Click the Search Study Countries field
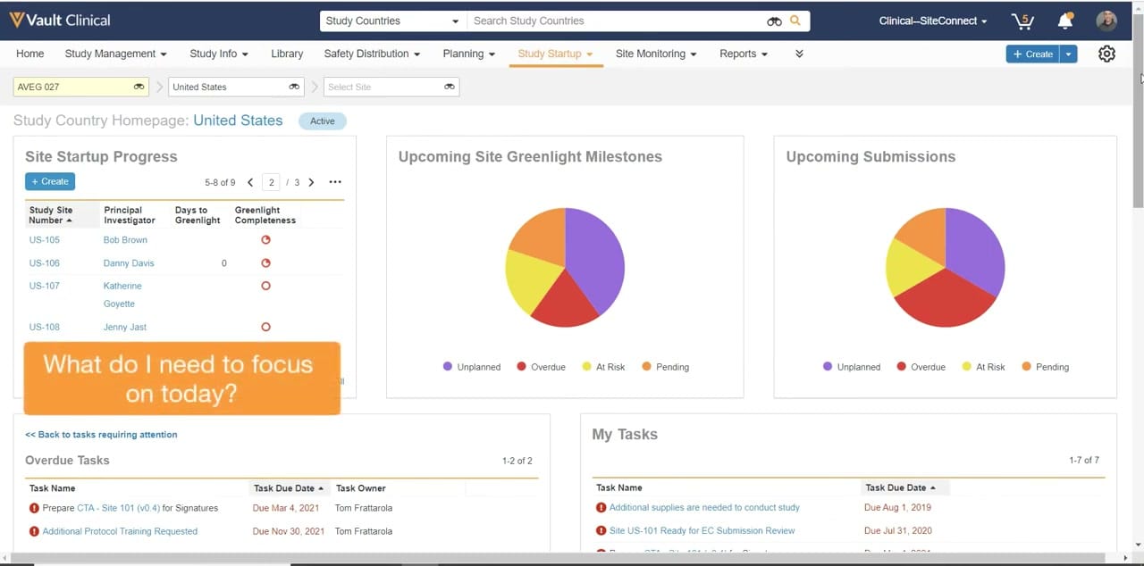Viewport: 1144px width, 566px height. coord(617,21)
